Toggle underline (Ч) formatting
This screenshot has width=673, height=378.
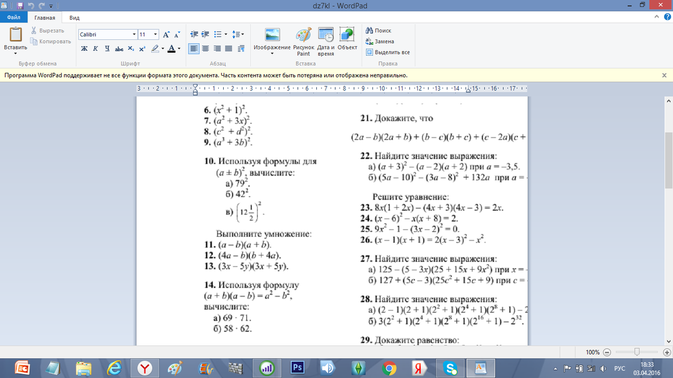[x=107, y=48]
